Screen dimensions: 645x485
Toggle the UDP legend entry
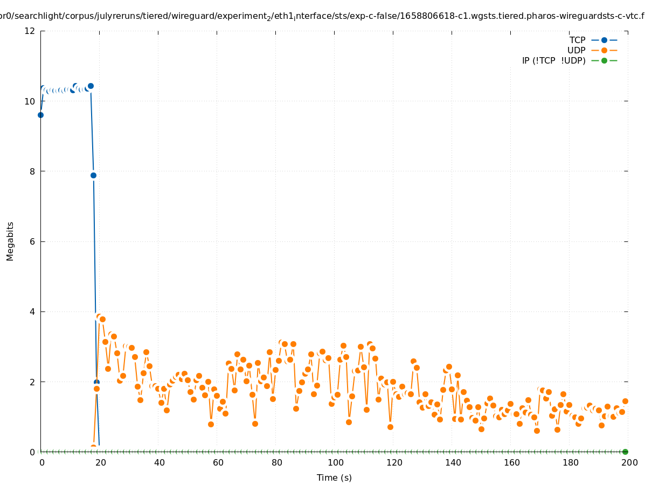[576, 50]
